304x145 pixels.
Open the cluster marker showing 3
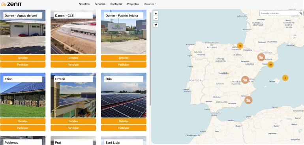285,78
